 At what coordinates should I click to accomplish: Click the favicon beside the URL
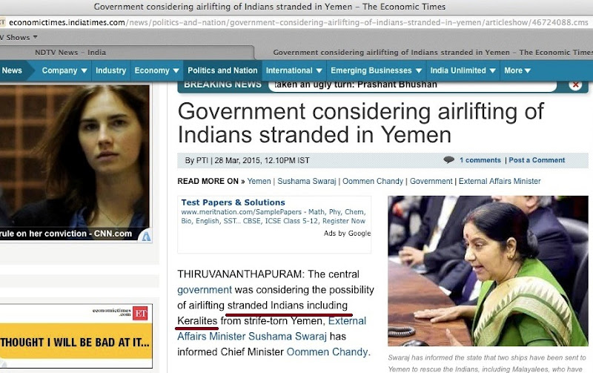click(2, 22)
